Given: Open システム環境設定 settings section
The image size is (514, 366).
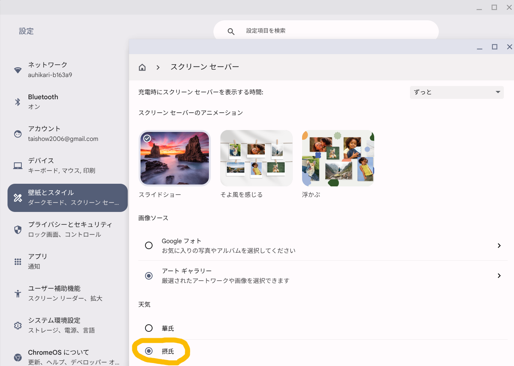Looking at the screenshot, I should (66, 325).
